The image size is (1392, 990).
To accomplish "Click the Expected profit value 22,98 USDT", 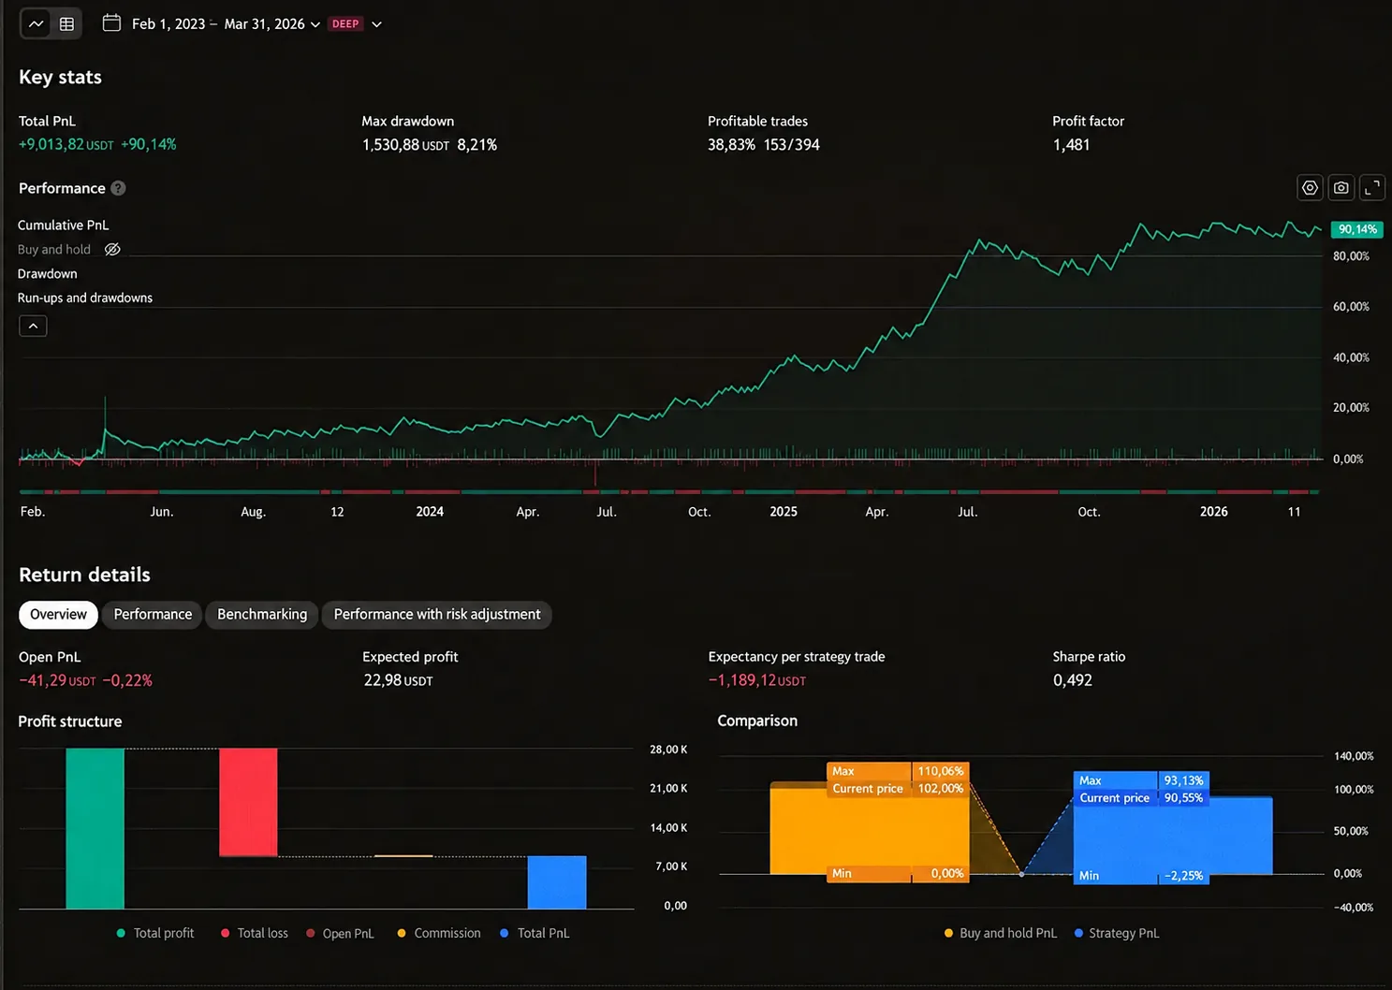I will (398, 680).
